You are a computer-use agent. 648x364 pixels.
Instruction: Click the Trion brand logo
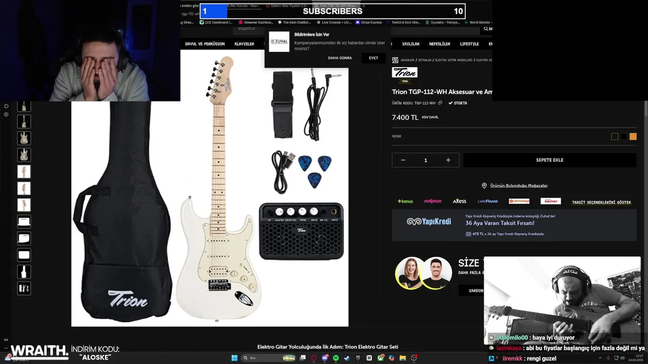tap(404, 72)
